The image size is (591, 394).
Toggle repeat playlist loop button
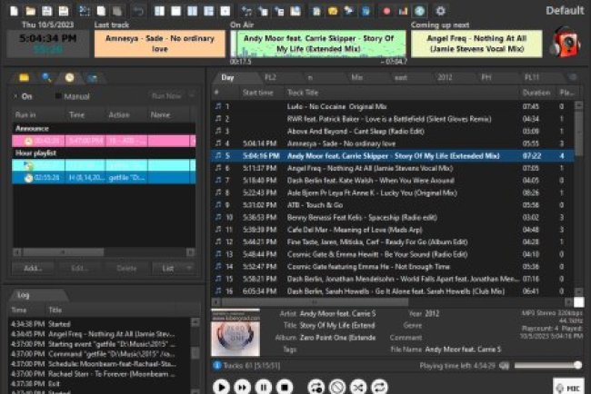[x=379, y=387]
